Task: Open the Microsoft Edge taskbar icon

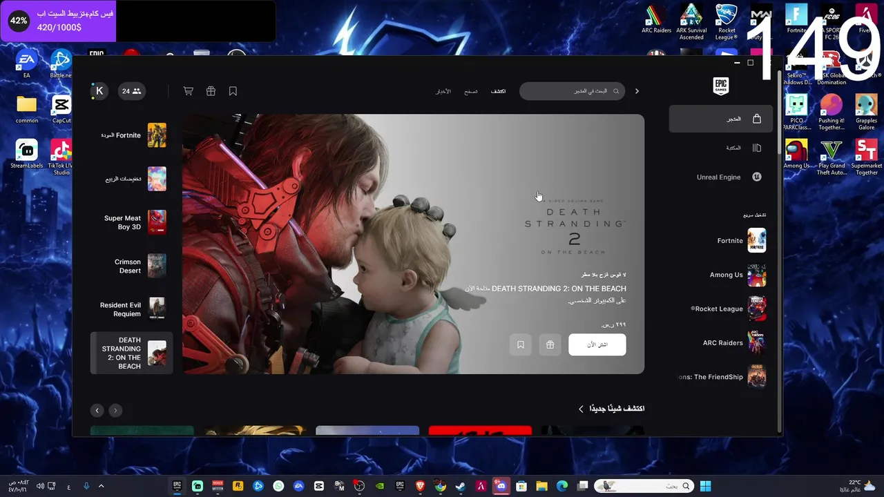Action: click(562, 486)
